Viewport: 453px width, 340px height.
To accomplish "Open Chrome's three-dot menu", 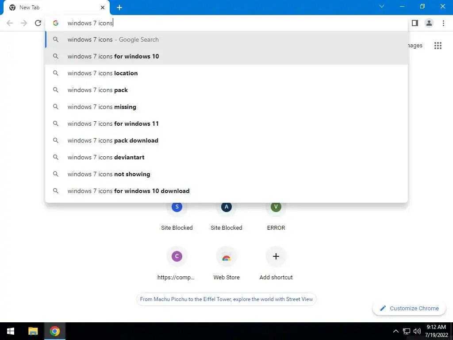I will pos(443,23).
